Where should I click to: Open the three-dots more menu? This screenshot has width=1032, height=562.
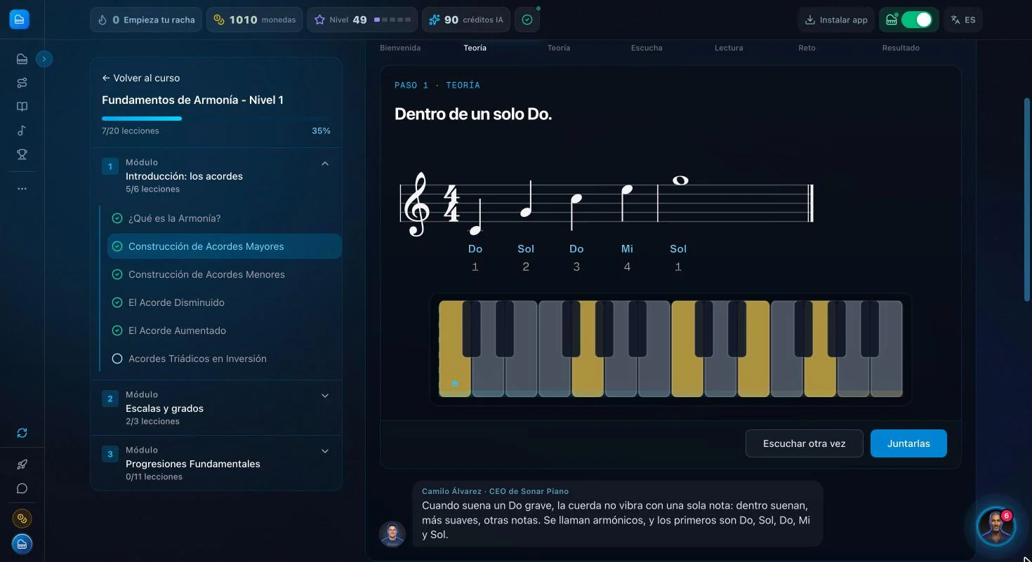click(x=22, y=189)
